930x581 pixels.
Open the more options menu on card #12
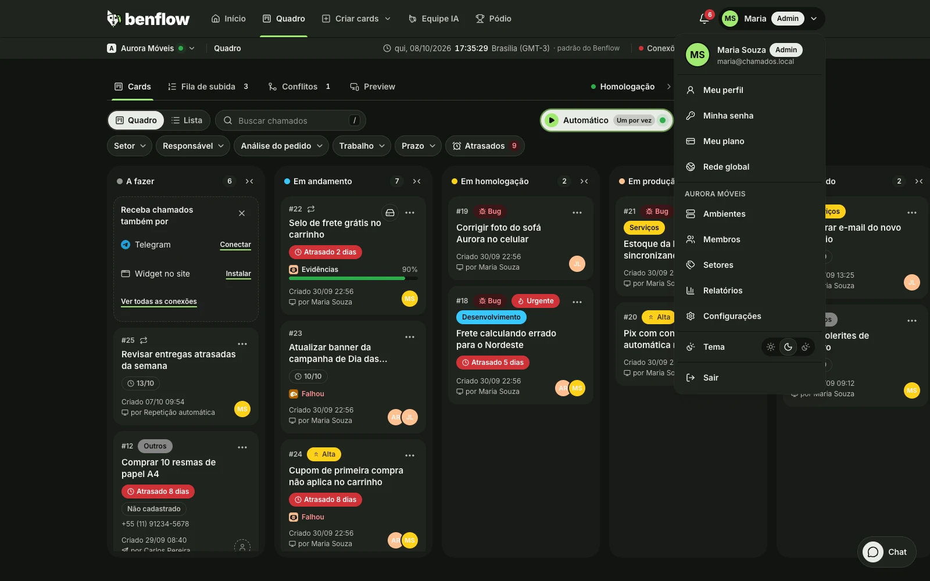242,447
